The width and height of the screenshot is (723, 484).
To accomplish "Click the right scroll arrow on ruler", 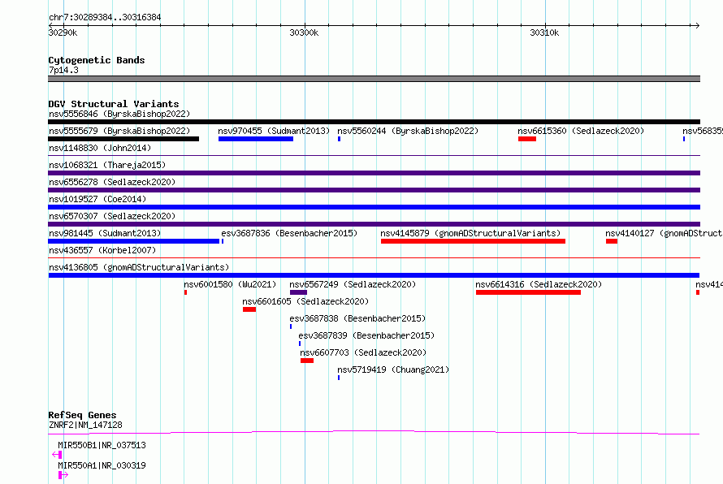I will tap(698, 25).
